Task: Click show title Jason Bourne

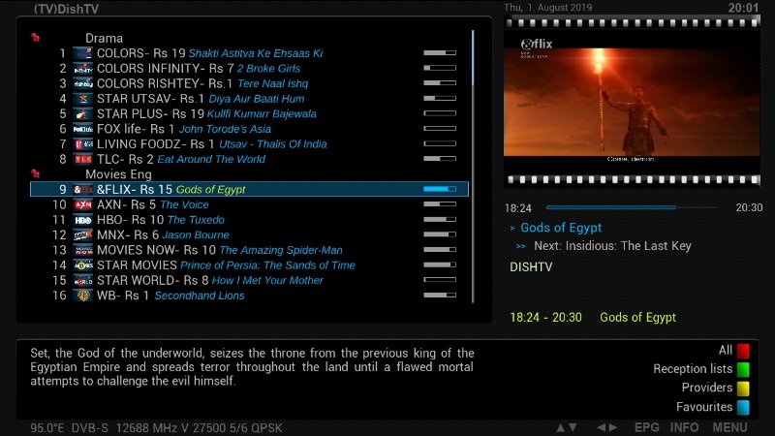Action: coord(196,234)
